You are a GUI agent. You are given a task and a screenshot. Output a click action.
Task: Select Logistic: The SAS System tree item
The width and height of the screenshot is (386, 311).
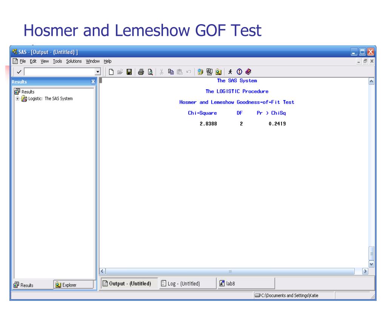coord(51,99)
